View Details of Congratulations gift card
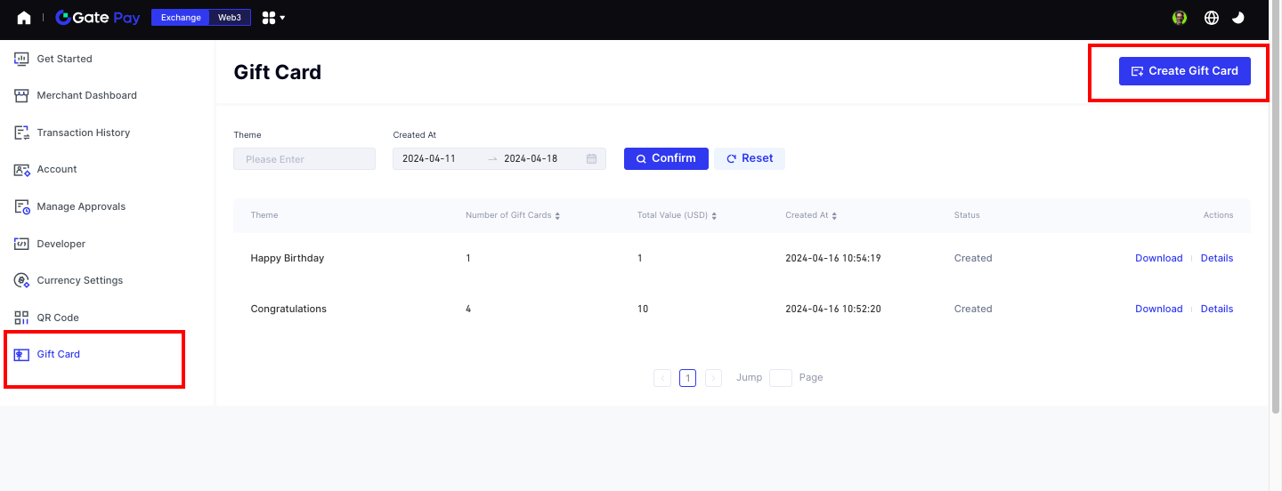 (x=1216, y=309)
